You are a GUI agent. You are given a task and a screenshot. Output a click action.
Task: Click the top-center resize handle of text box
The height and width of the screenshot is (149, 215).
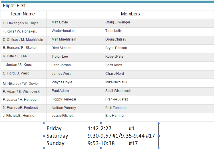(101, 123)
